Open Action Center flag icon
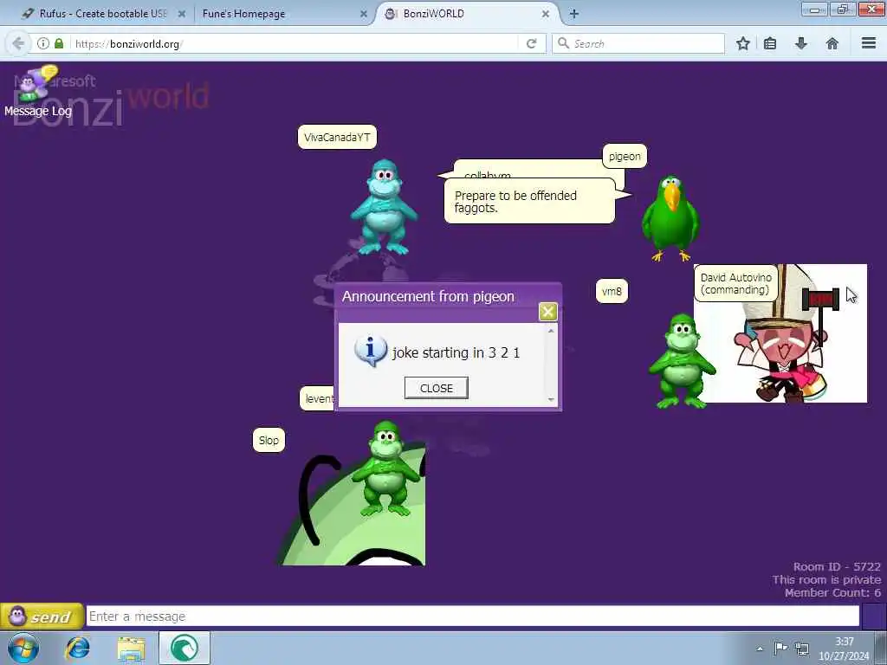The height and width of the screenshot is (665, 887). click(780, 648)
